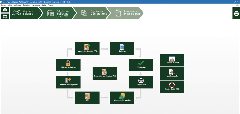
Task: Open the ? help menu
Action: coord(56,5)
